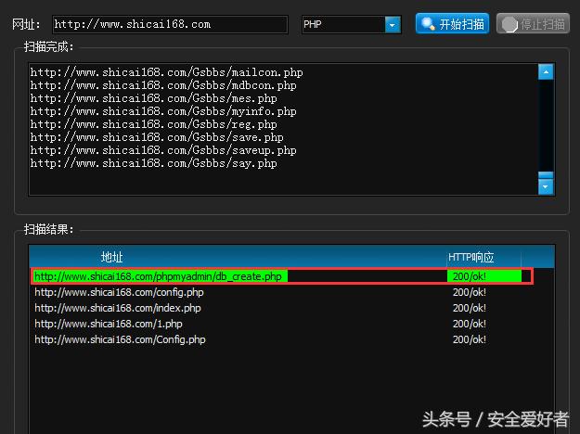The height and width of the screenshot is (434, 580).
Task: Click the Gsbbs/saveup.php log line
Action: 163,150
